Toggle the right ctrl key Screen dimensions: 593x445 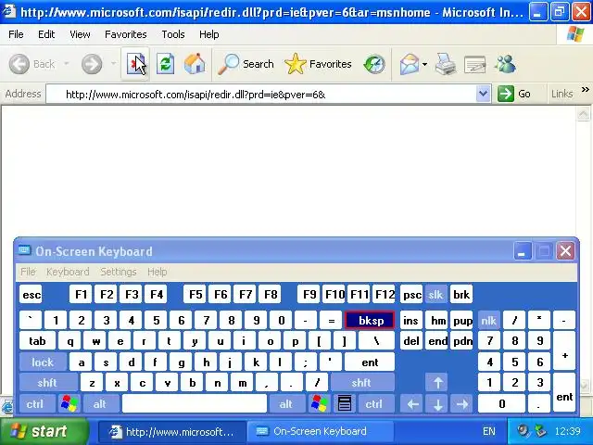pyautogui.click(x=374, y=404)
